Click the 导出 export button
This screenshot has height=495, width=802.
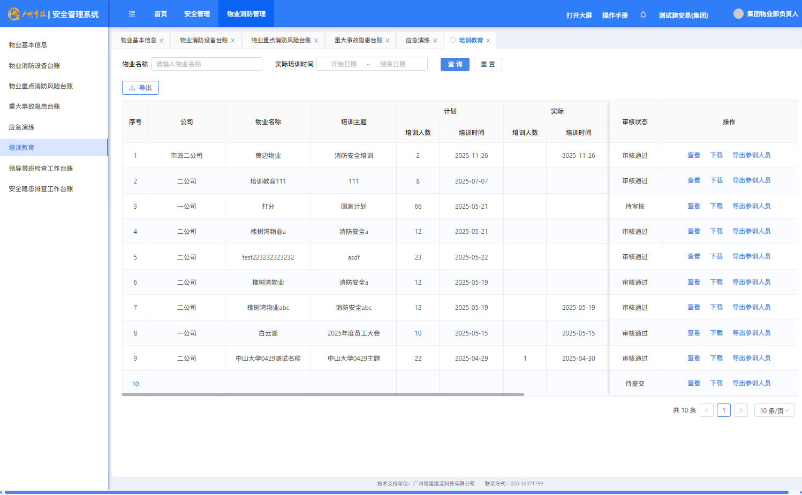click(x=140, y=88)
